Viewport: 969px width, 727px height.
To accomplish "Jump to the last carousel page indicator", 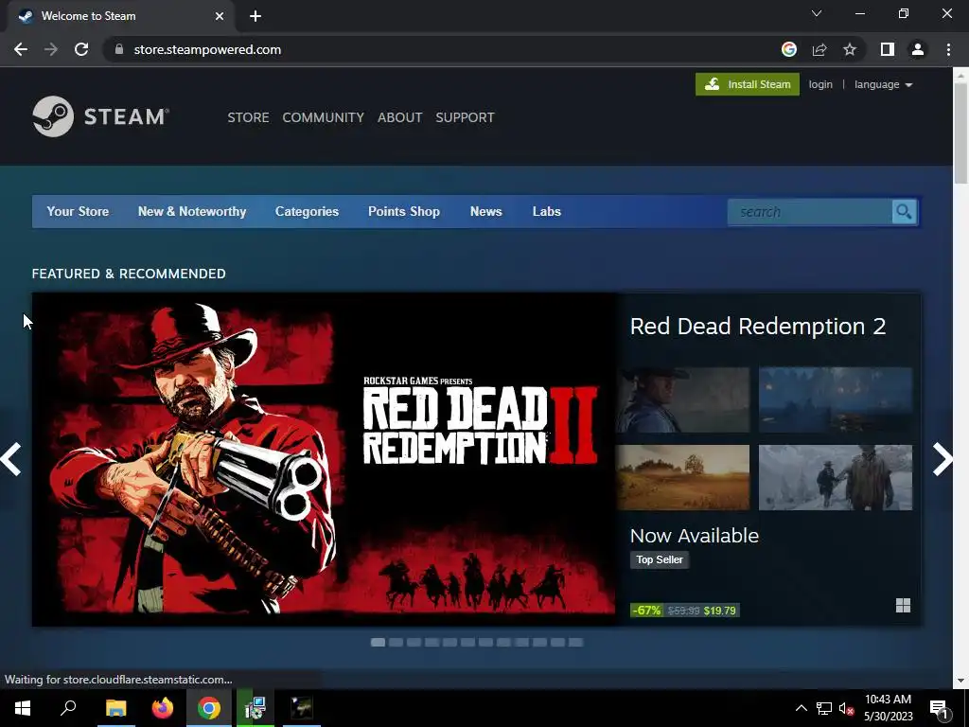I will pos(576,643).
